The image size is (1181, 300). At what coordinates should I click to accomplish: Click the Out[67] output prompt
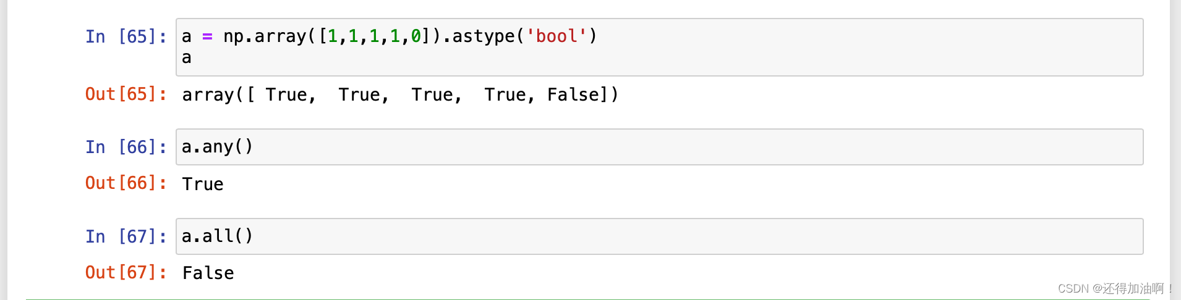126,273
